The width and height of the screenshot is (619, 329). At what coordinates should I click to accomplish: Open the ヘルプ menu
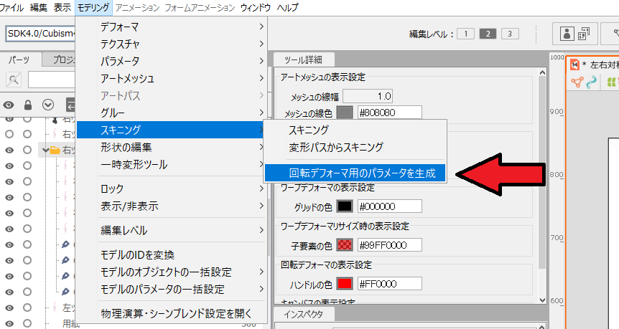pyautogui.click(x=287, y=7)
